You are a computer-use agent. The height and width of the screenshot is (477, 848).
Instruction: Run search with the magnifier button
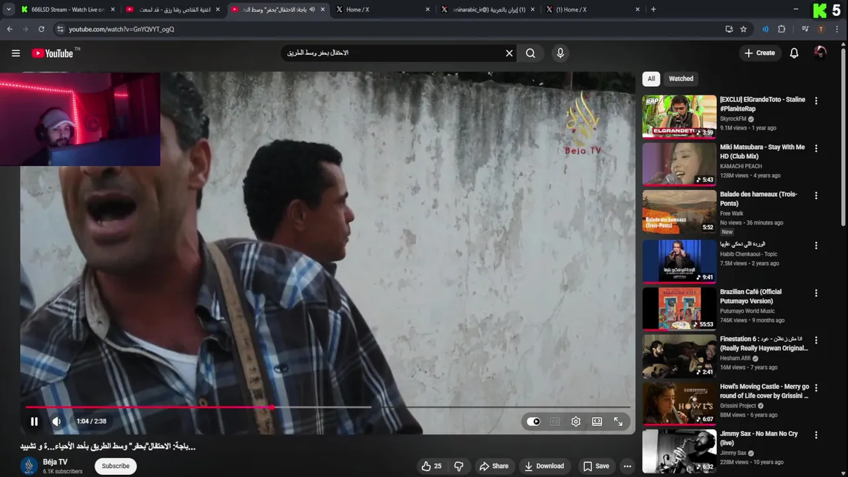tap(531, 53)
